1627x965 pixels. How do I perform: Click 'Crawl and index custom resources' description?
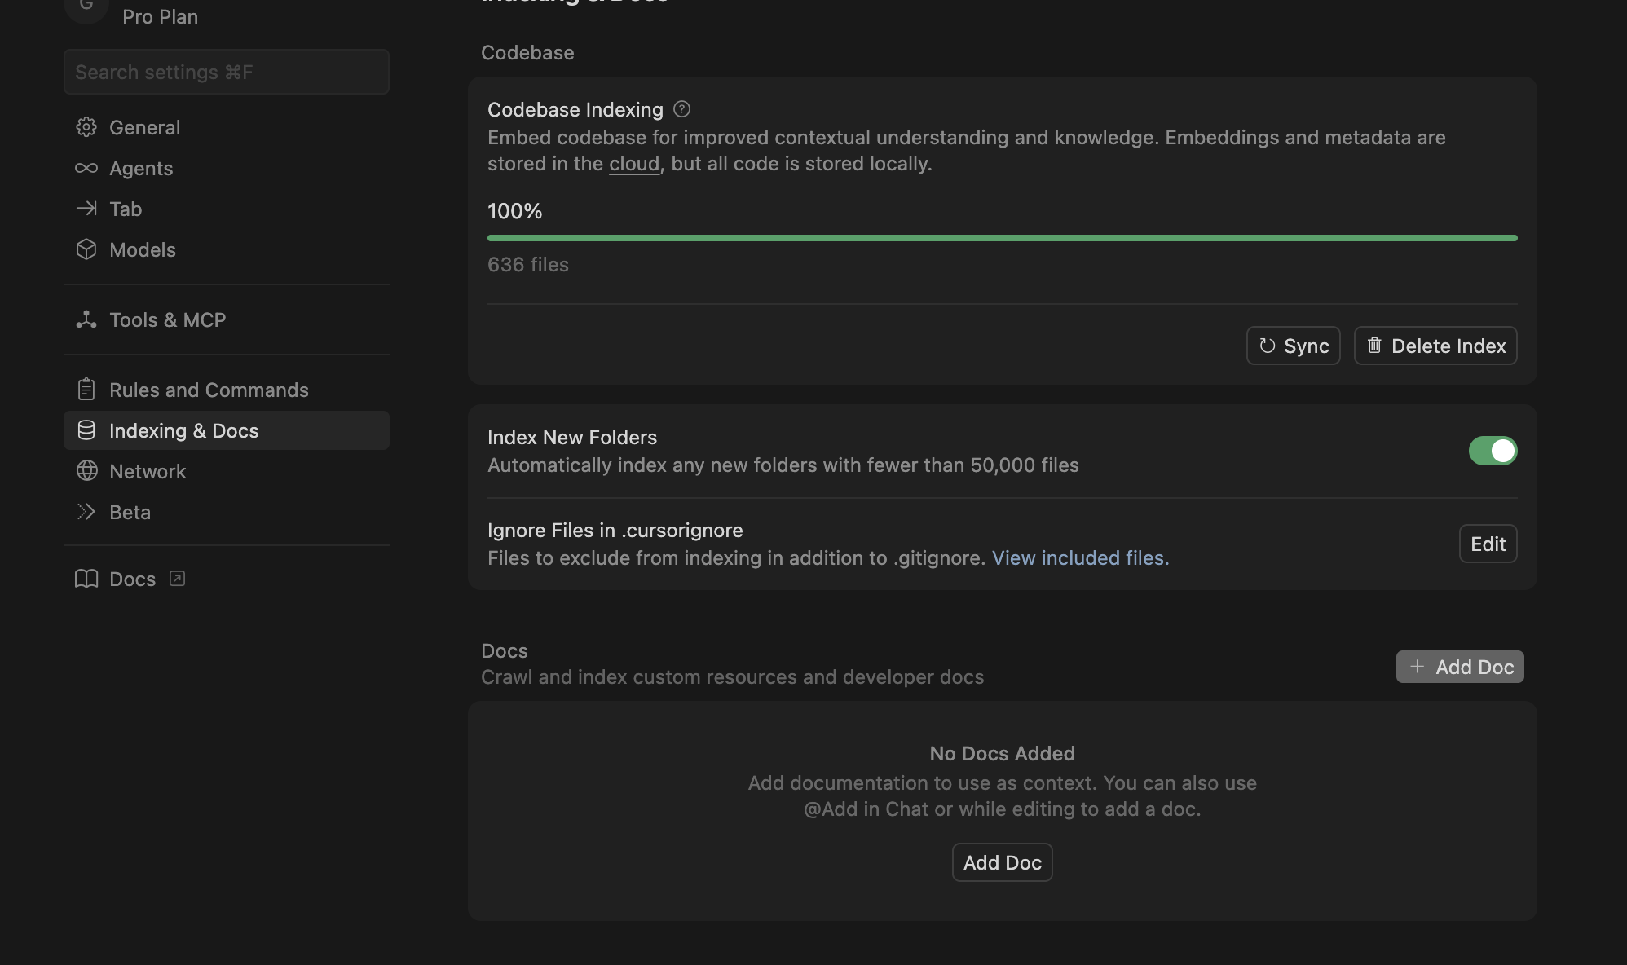[x=733, y=676]
